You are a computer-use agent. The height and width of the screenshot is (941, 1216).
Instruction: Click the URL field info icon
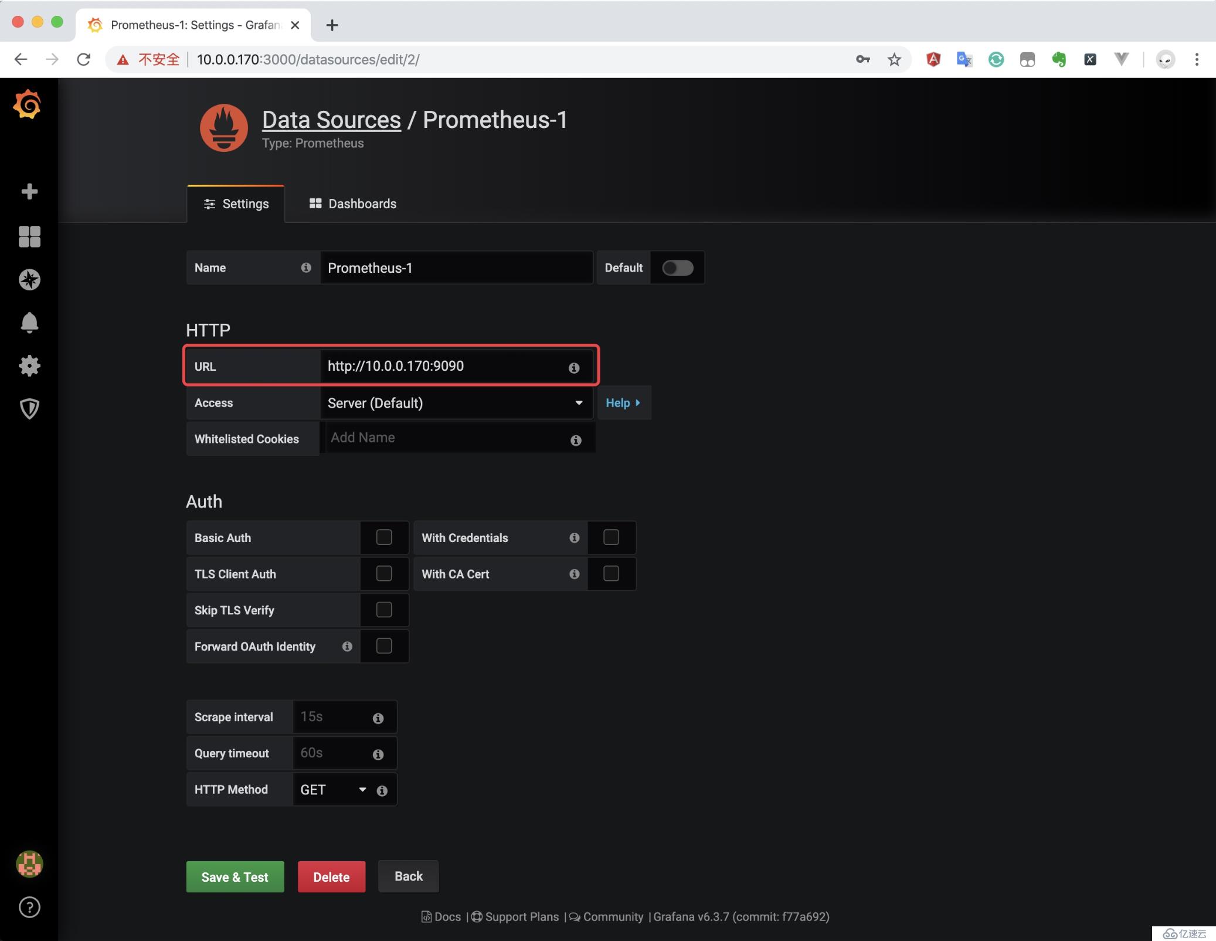(574, 368)
